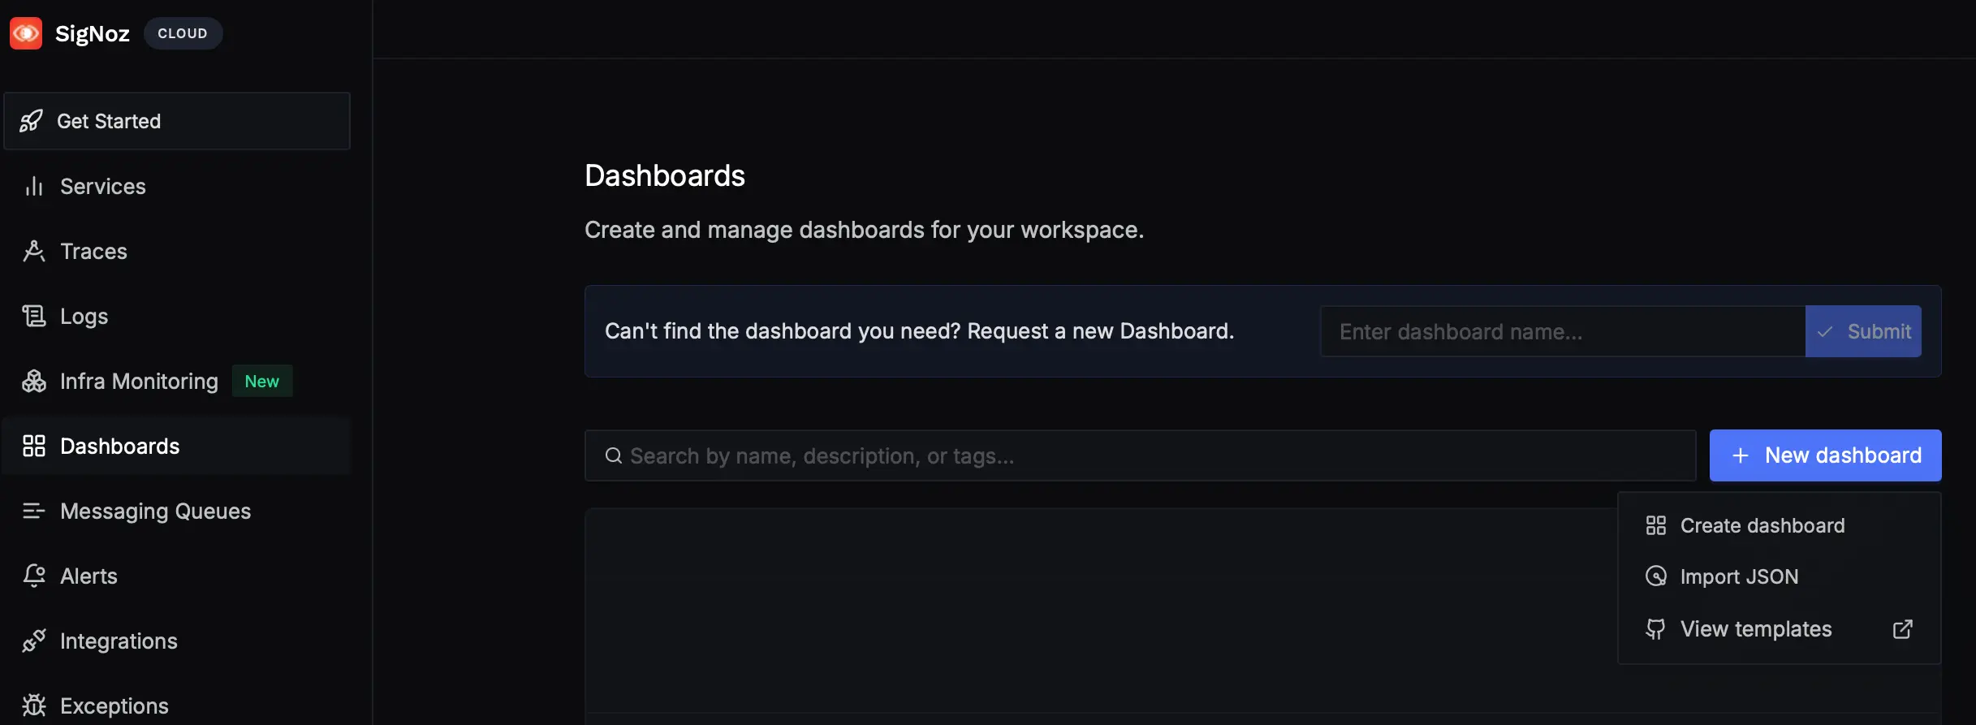Select Import JSON option

(x=1780, y=576)
